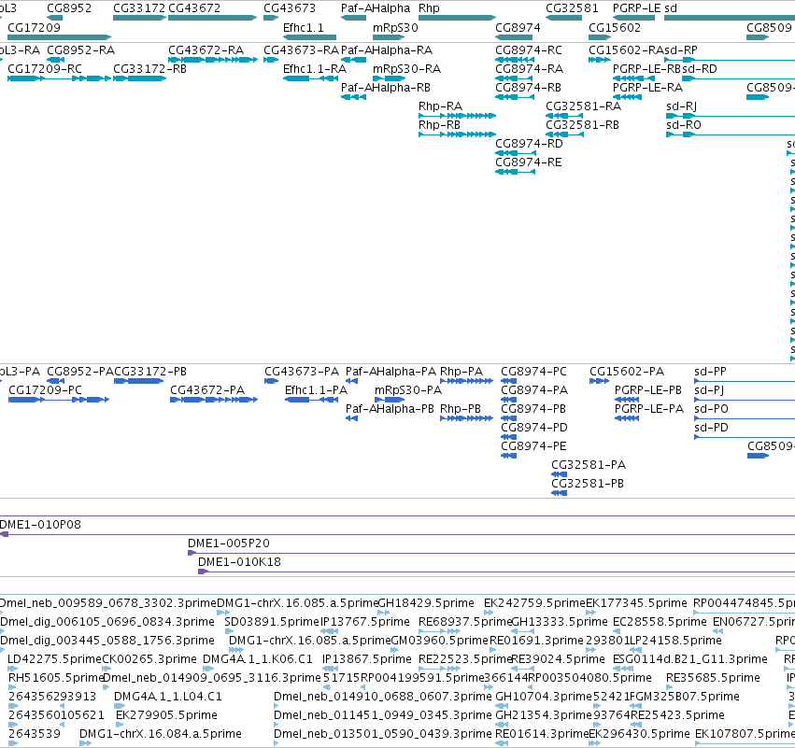The height and width of the screenshot is (748, 795).
Task: Select the CG8974-RE transcript label
Action: click(x=529, y=162)
